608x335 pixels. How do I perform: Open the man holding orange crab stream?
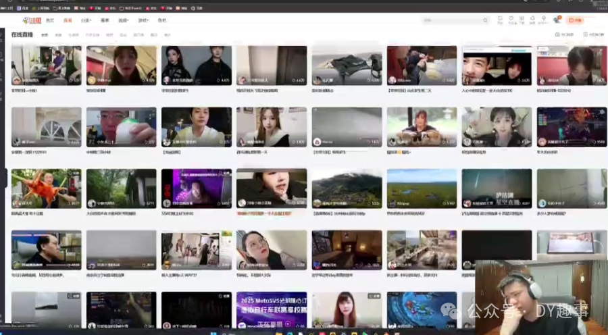[x=47, y=188]
